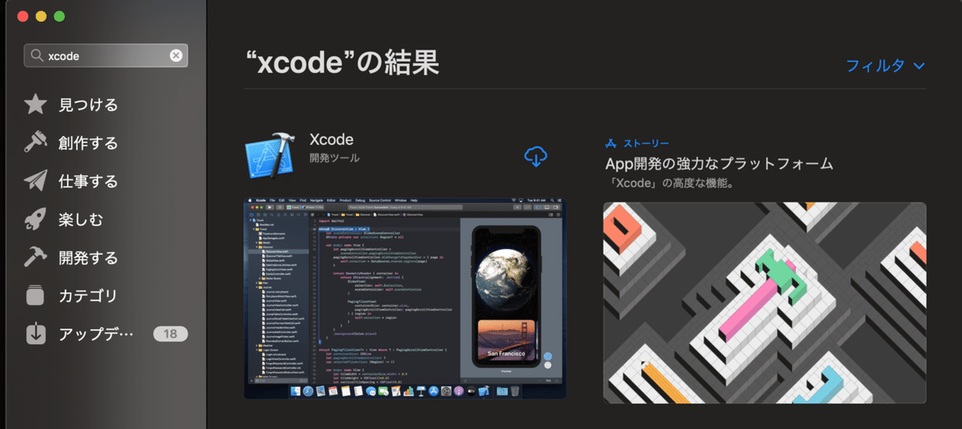
Task: Click the red close window button
Action: tap(22, 17)
